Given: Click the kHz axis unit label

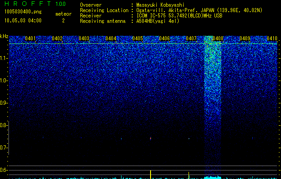Looking at the screenshot, I should (x=4, y=36).
